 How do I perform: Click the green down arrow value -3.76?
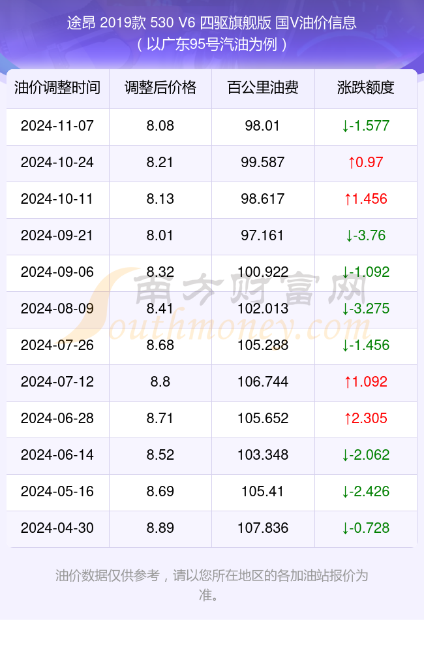(x=366, y=236)
